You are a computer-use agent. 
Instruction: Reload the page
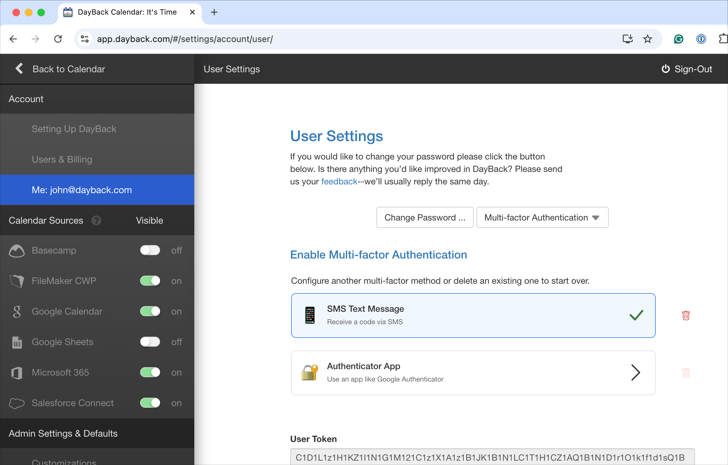pyautogui.click(x=58, y=39)
